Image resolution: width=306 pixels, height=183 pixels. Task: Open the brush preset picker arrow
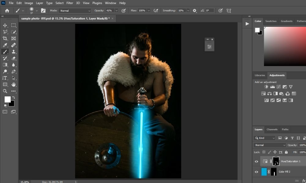point(37,11)
